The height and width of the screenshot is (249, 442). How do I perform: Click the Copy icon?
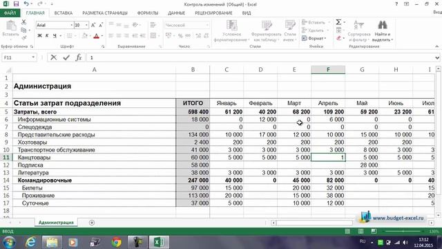click(23, 30)
